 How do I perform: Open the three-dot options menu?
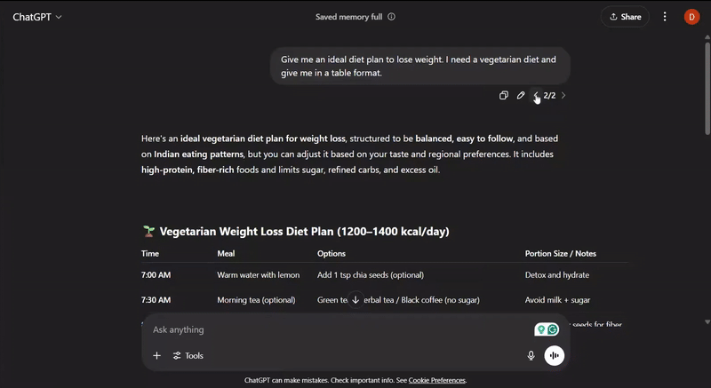pos(665,17)
